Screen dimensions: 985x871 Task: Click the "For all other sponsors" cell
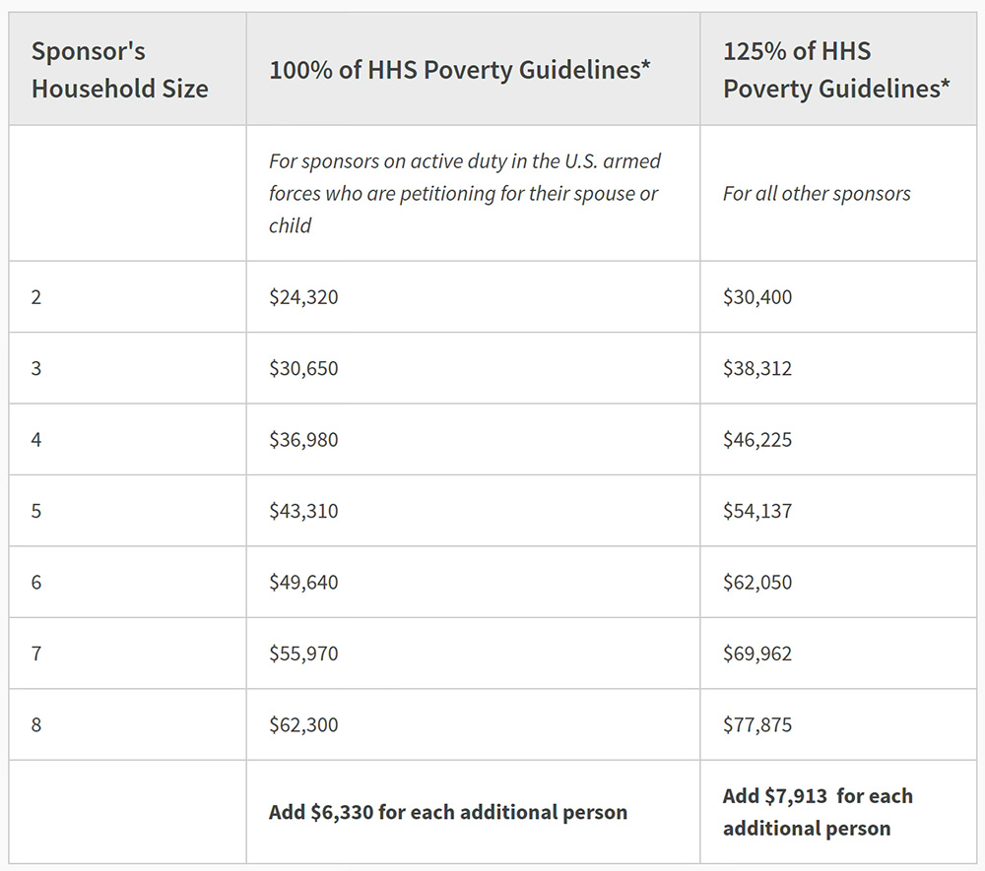coord(817,193)
